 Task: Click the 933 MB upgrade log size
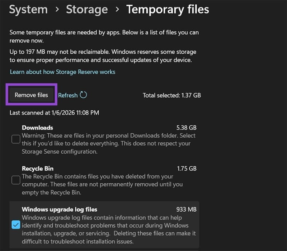pos(187,210)
